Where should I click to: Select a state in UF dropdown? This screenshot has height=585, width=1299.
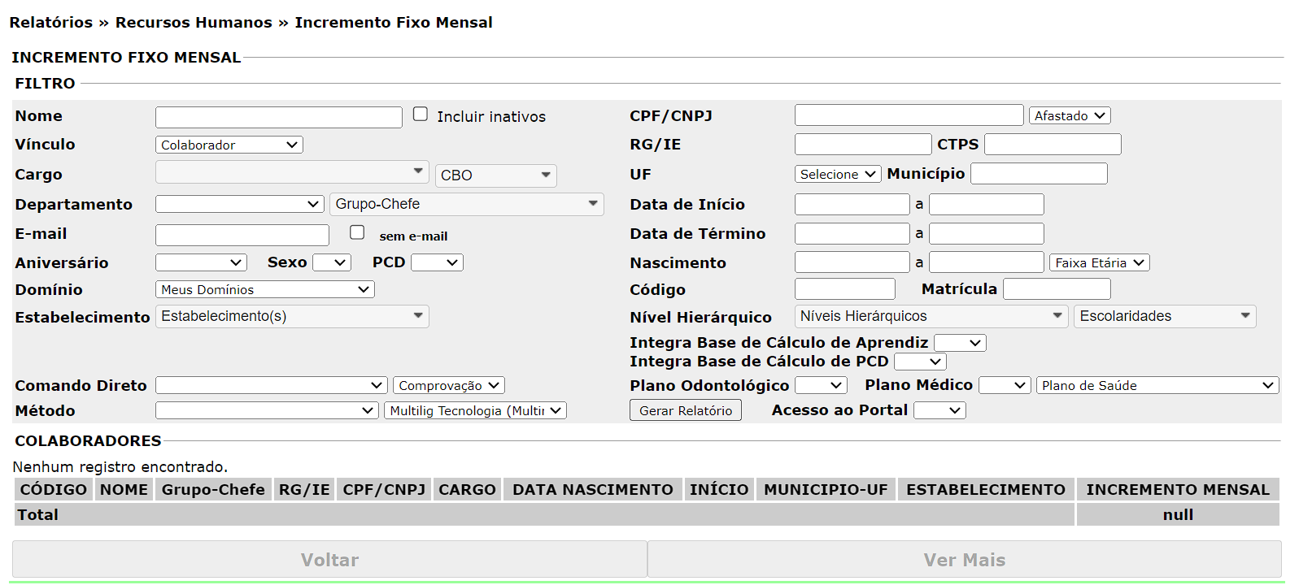[837, 175]
